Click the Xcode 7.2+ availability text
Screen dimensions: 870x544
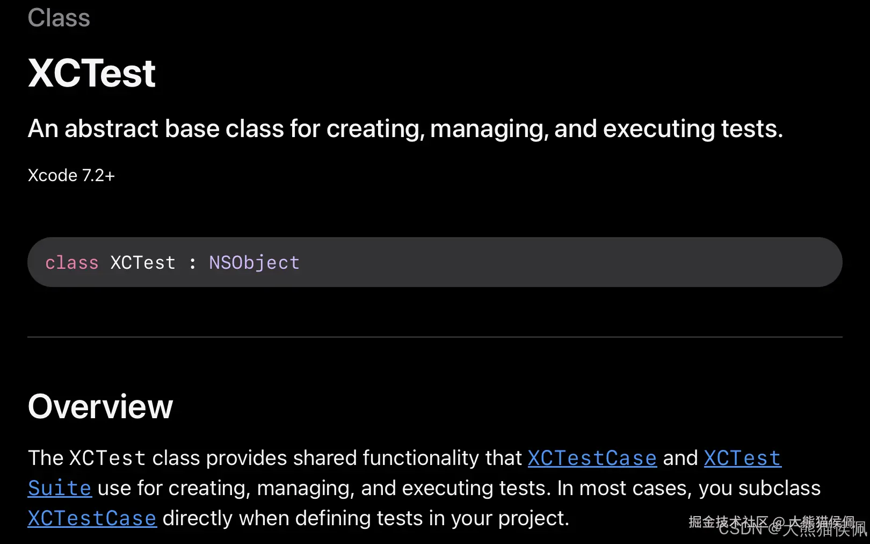pos(71,175)
